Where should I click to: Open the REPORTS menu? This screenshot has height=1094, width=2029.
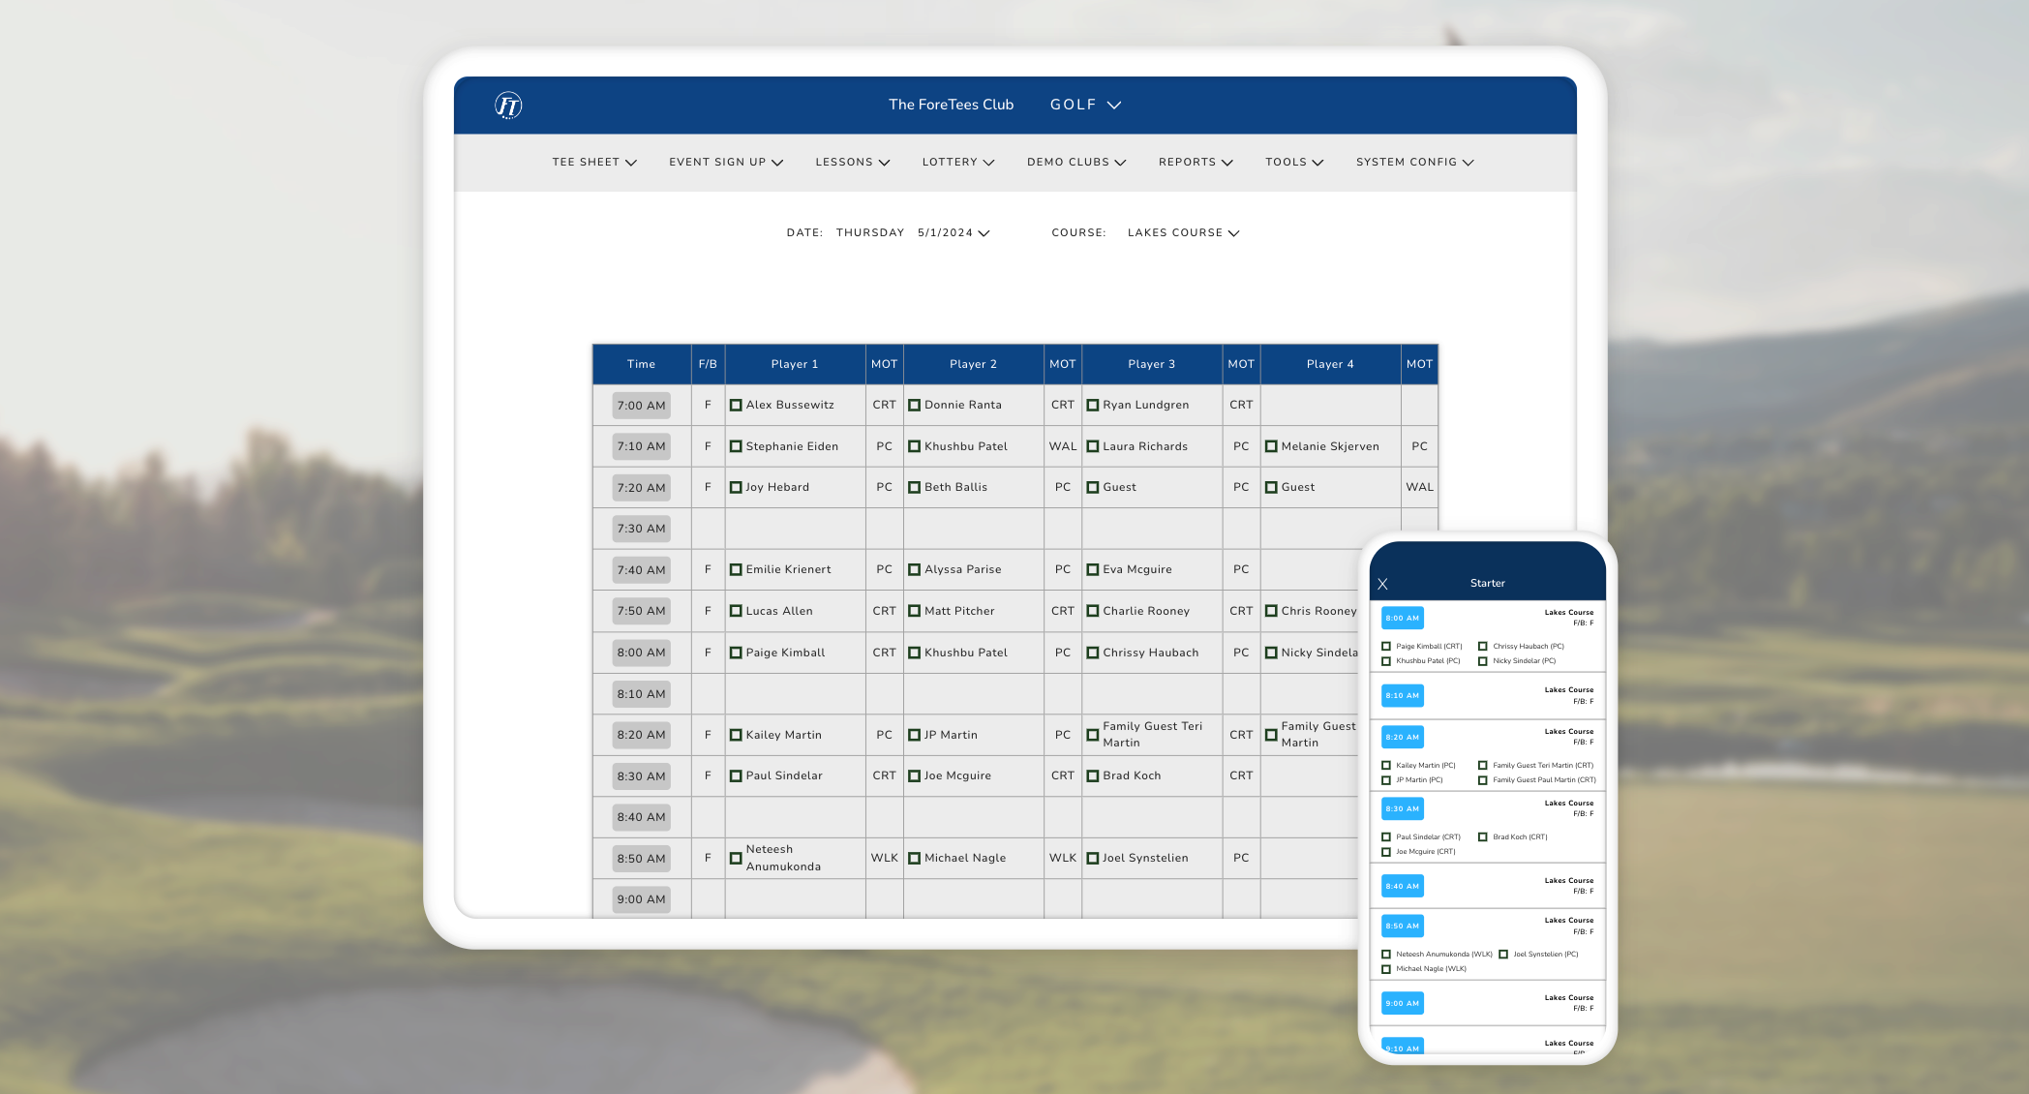[x=1195, y=163]
